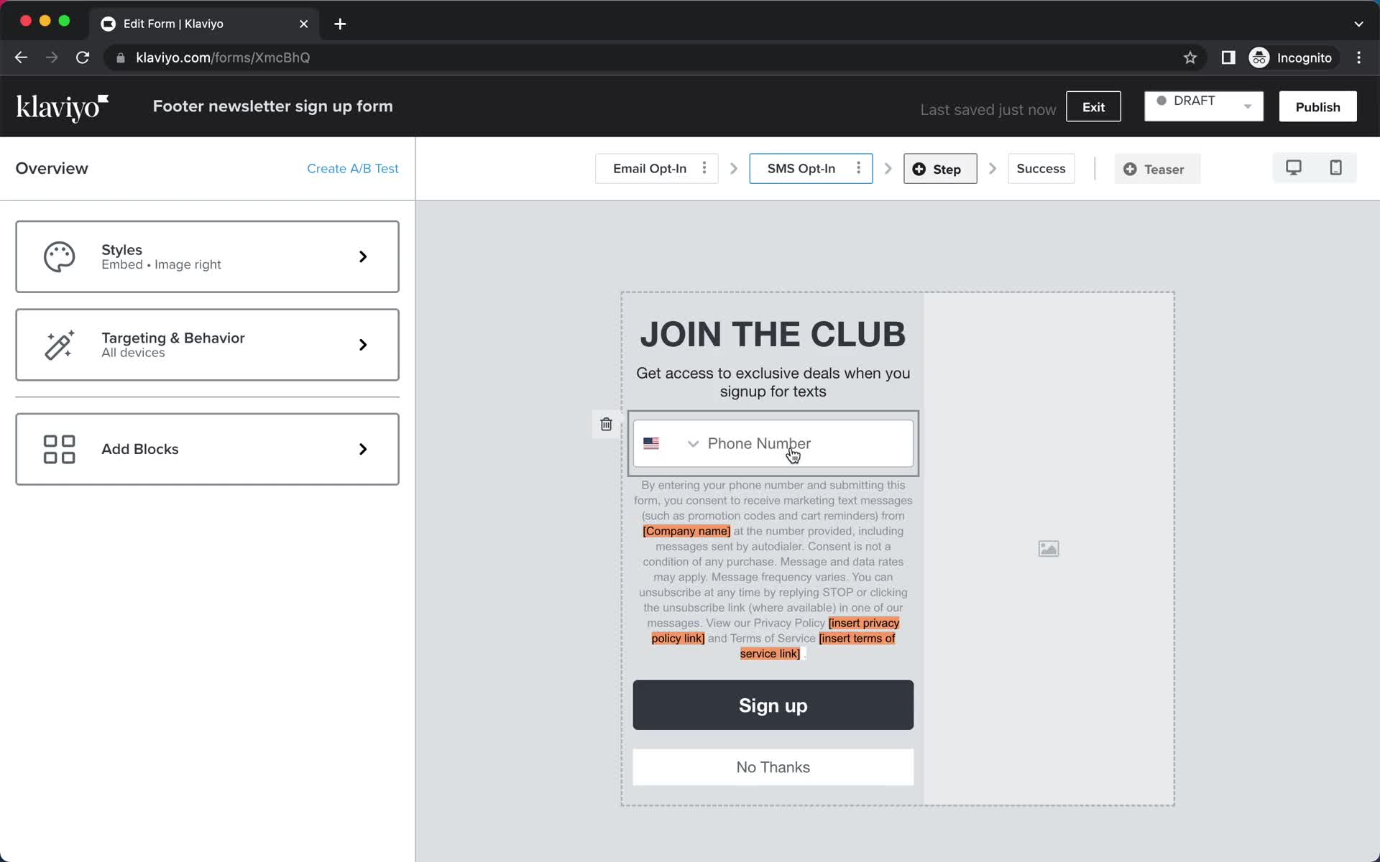The height and width of the screenshot is (862, 1380).
Task: Select the Success step tab
Action: (1040, 168)
